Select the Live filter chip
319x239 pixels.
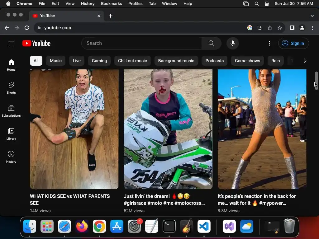[77, 61]
